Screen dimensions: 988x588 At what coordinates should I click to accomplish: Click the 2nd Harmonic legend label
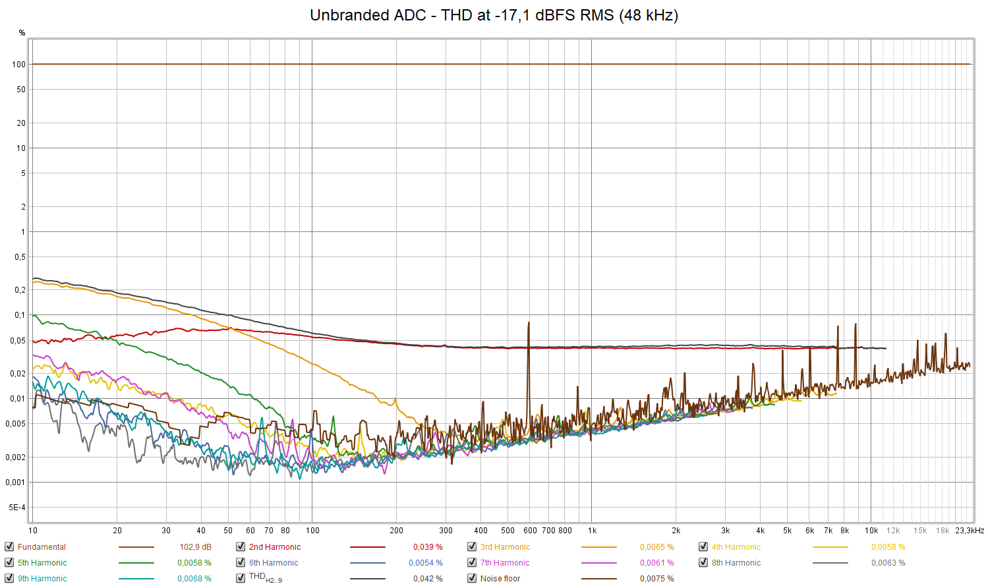click(x=275, y=547)
